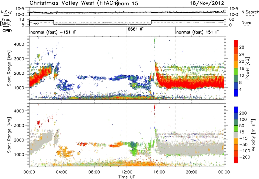Click the '-15' value on Velocity colorbar
259x179 pixels.
pos(243,138)
